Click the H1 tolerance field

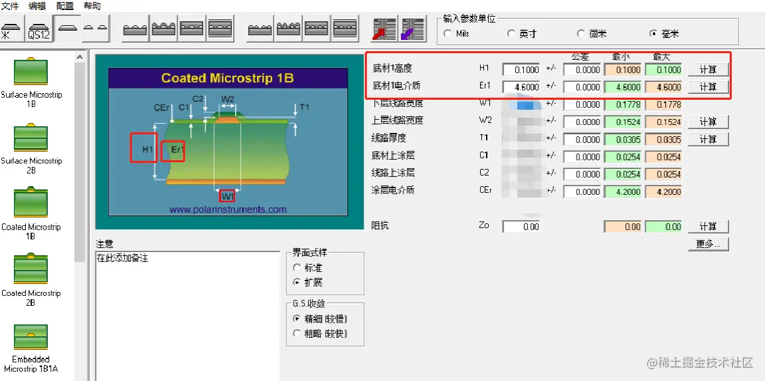coord(582,70)
